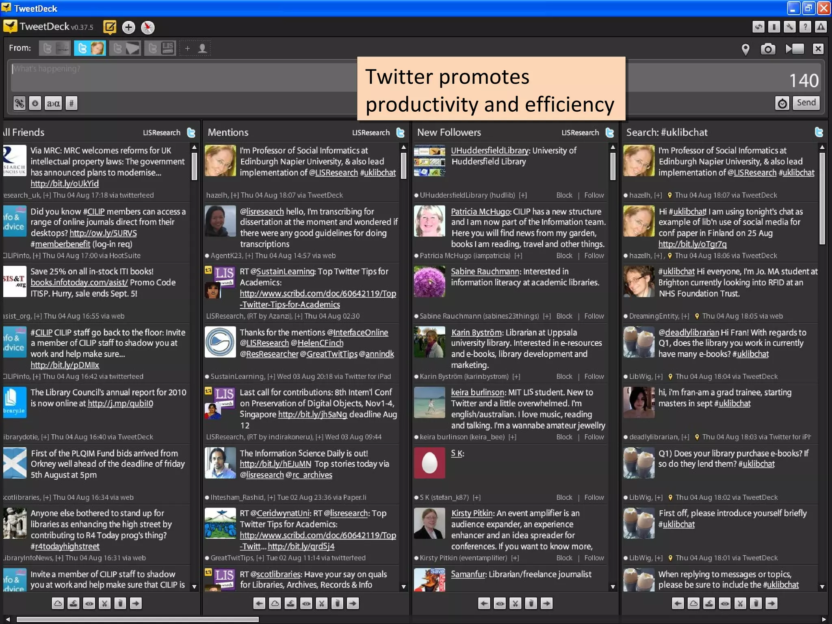
Task: Delete the All Friends column trash icon
Action: point(120,603)
